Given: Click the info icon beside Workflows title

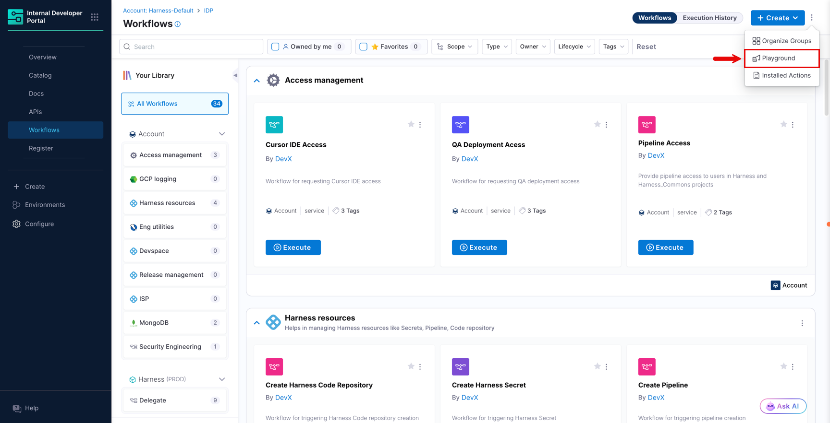Looking at the screenshot, I should [x=178, y=24].
